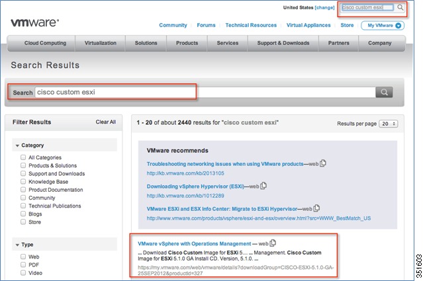Viewport: 423px width, 281px height.
Task: Click the gray search button with magnifier
Action: tap(384, 92)
